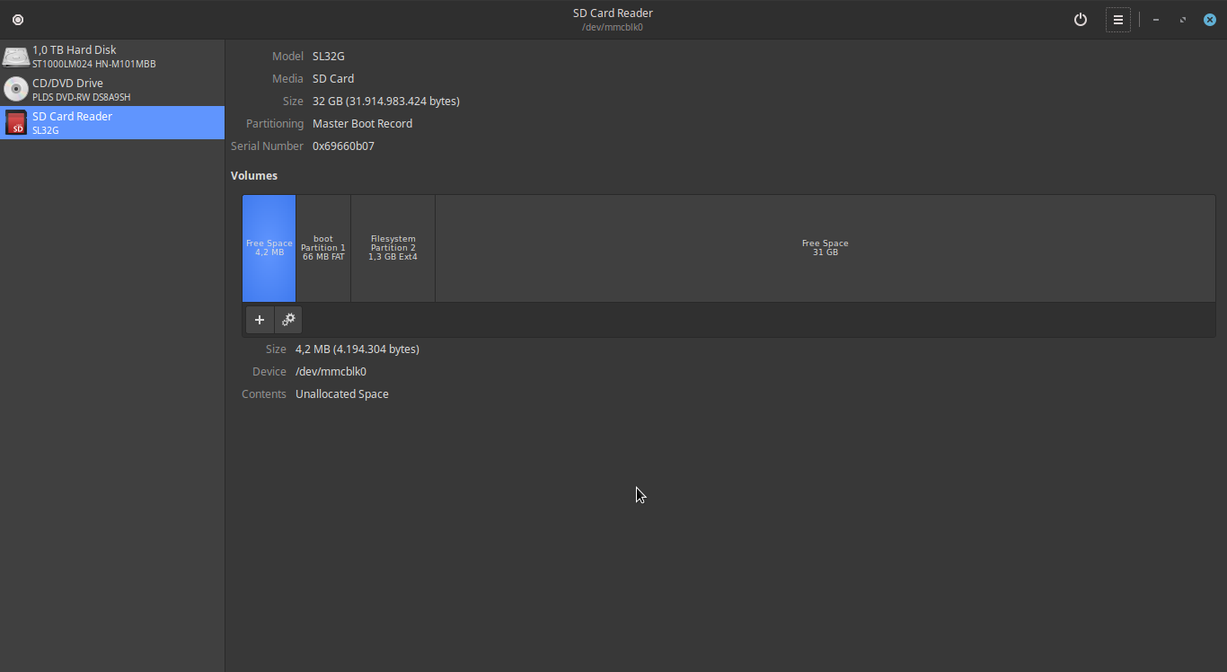Select the 31 GB Free Space segment

point(825,248)
